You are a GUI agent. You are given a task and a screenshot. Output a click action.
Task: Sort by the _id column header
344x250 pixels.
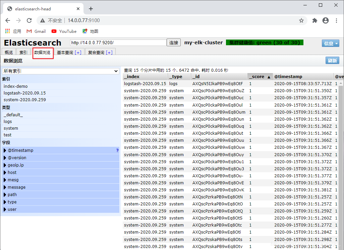[x=219, y=76]
